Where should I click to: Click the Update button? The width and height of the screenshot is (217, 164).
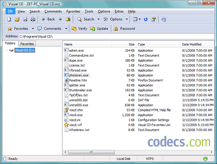[x=99, y=29]
